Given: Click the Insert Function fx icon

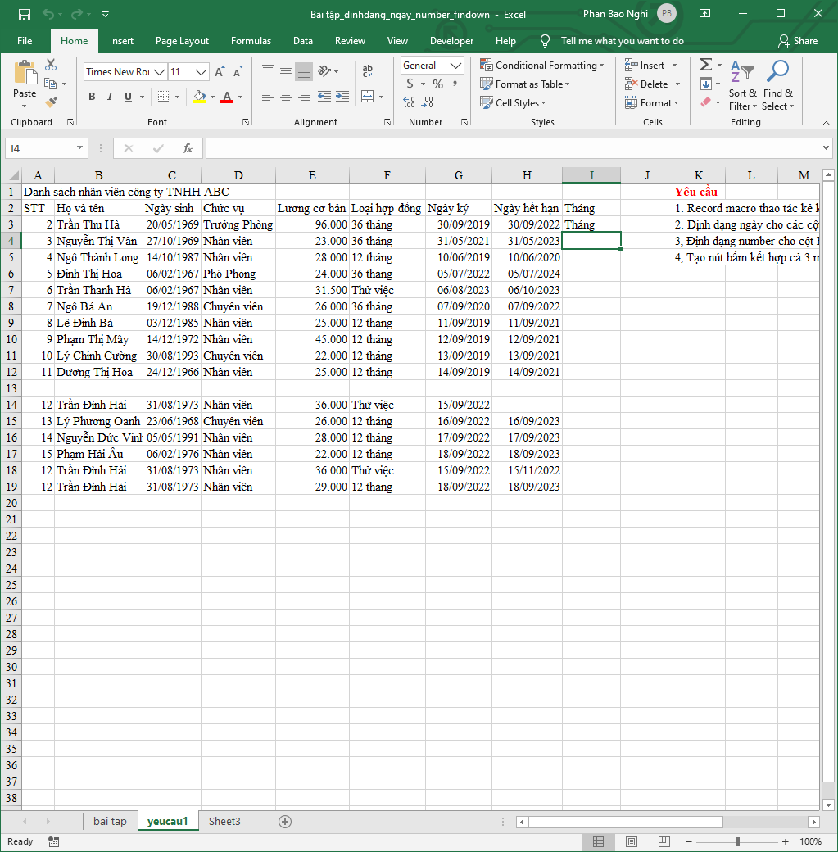Looking at the screenshot, I should point(188,148).
